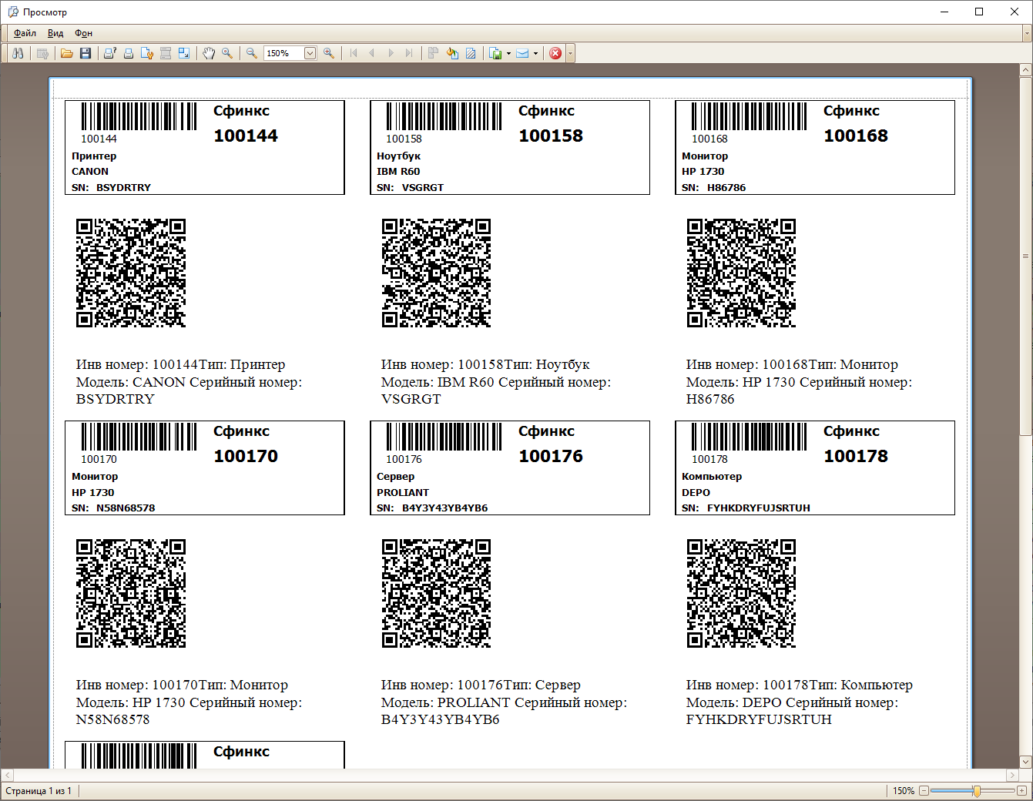The image size is (1033, 801).
Task: Click the red Close Preview icon
Action: [x=555, y=53]
